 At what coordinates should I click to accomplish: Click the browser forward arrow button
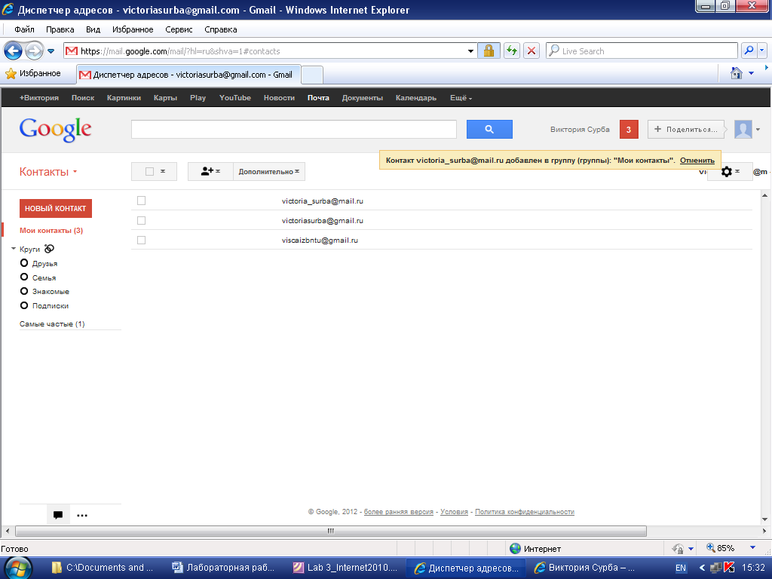(34, 51)
